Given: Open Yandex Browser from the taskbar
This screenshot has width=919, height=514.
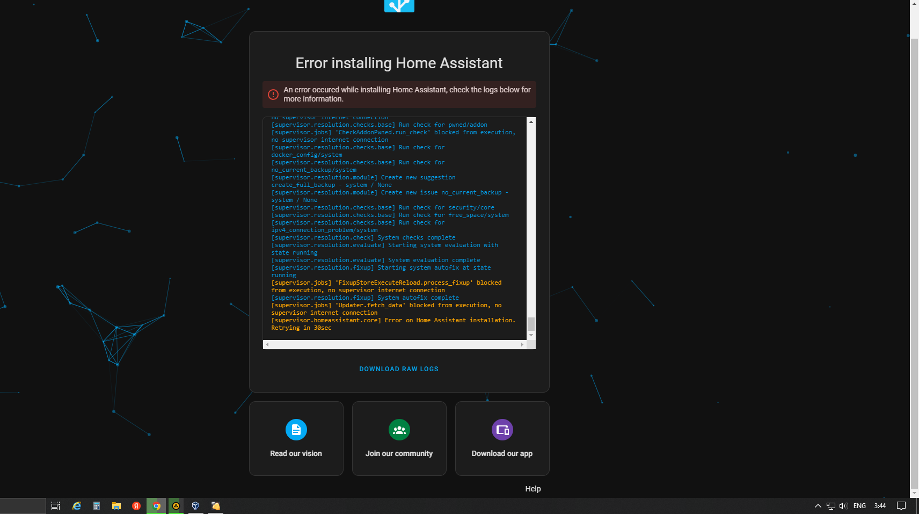Looking at the screenshot, I should tap(136, 505).
